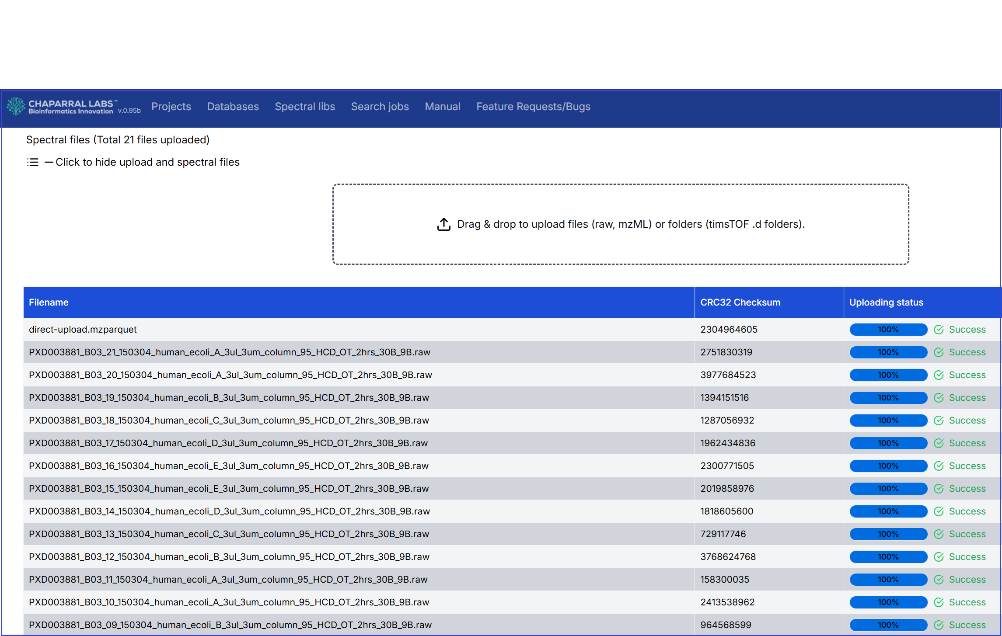Image resolution: width=1002 pixels, height=636 pixels.
Task: Open the Projects menu
Action: [x=171, y=107]
